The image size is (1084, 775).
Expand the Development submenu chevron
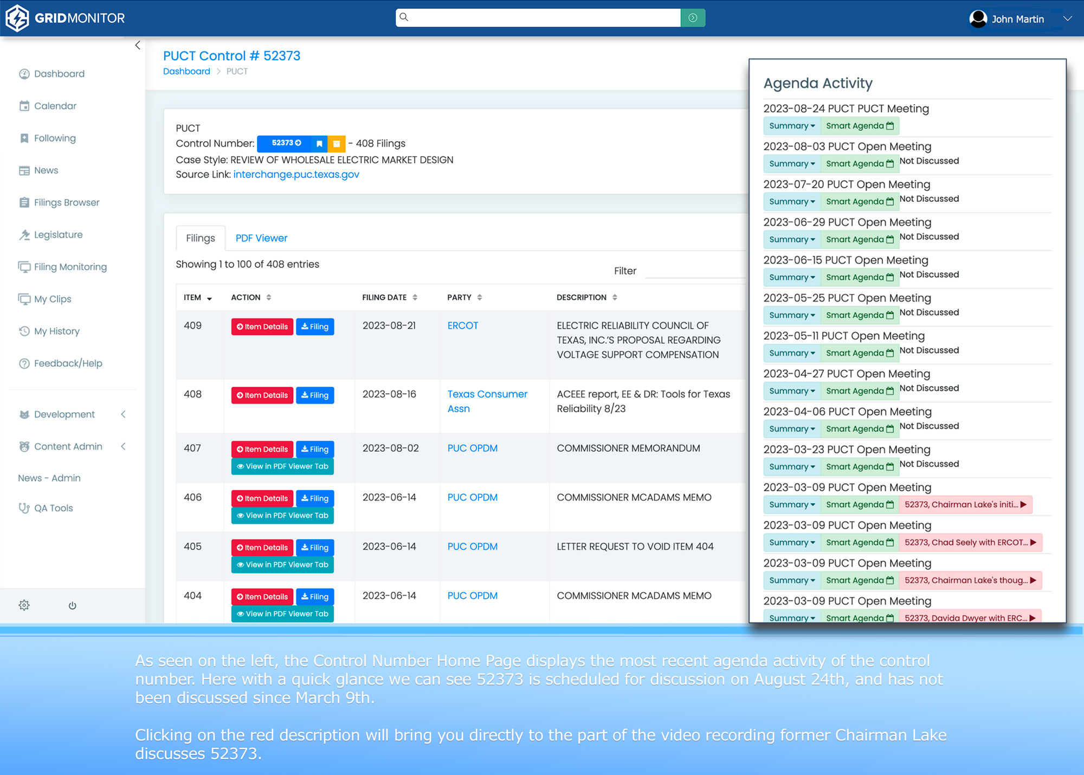(124, 414)
